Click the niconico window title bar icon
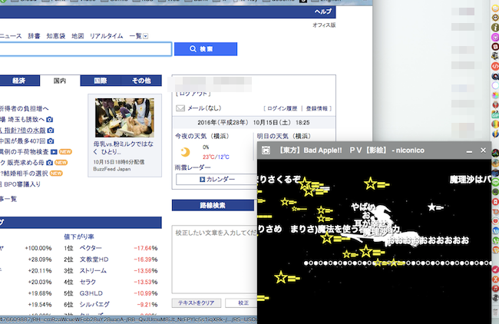Screen dimensions: 499x324 pyautogui.click(x=266, y=150)
